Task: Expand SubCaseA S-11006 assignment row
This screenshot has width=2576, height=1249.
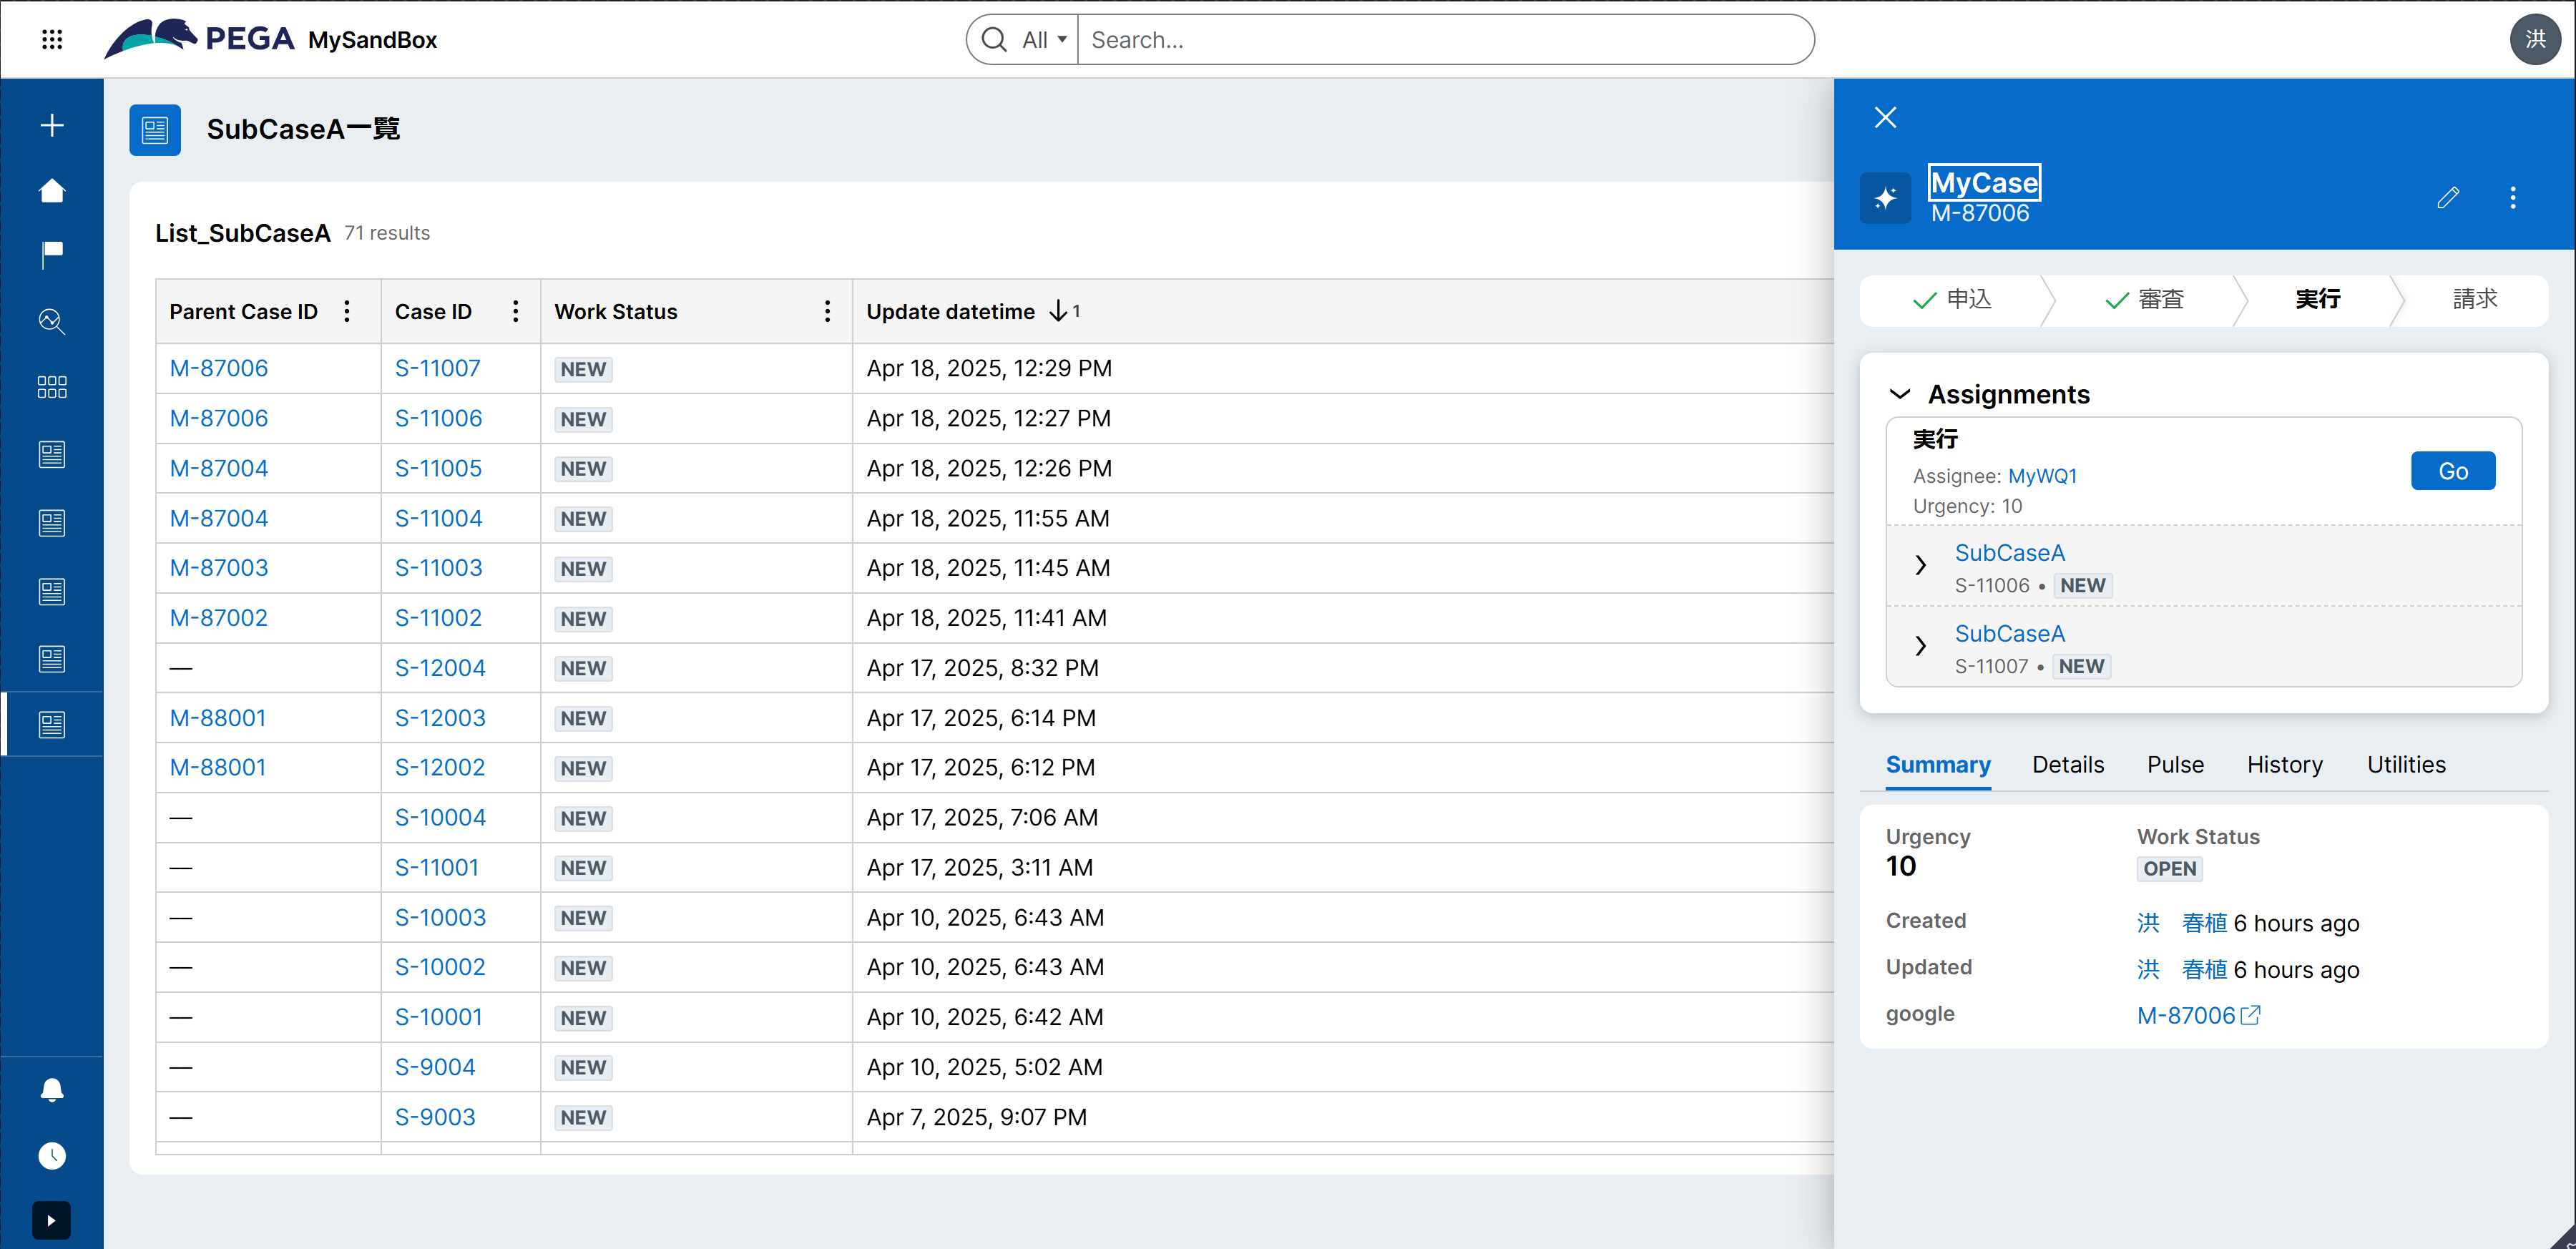Action: [x=1920, y=565]
